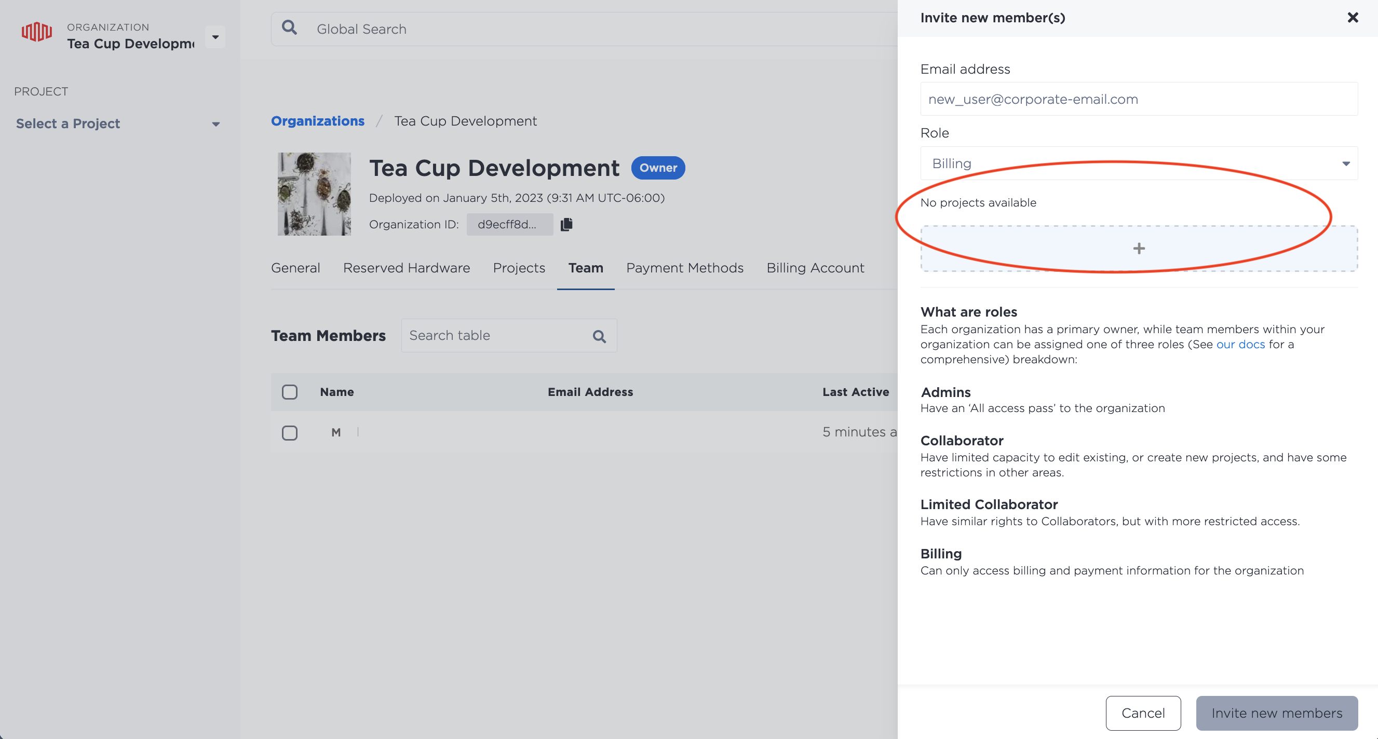
Task: Switch to the Billing Account tab
Action: (815, 268)
